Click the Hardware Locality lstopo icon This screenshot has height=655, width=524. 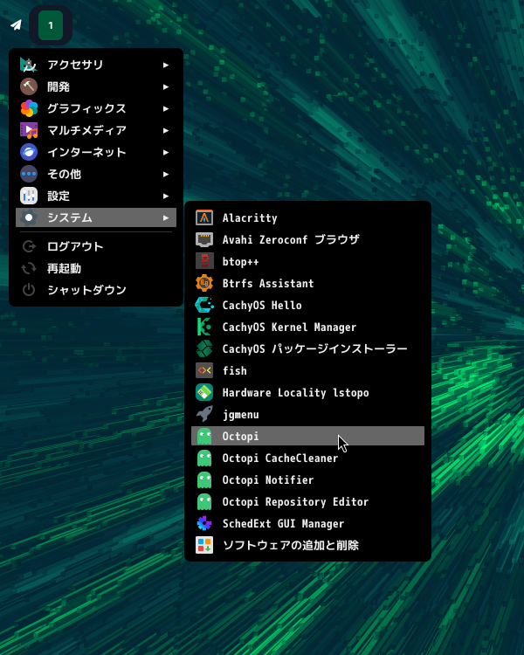pos(204,392)
